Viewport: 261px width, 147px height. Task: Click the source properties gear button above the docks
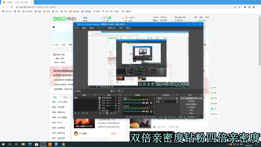coord(113,91)
